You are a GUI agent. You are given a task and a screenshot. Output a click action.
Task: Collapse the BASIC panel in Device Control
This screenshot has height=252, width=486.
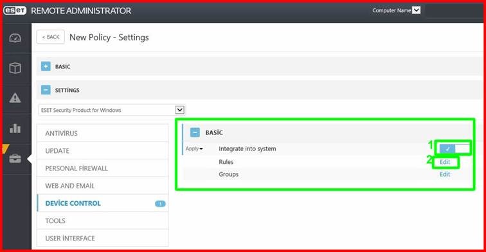pos(195,132)
